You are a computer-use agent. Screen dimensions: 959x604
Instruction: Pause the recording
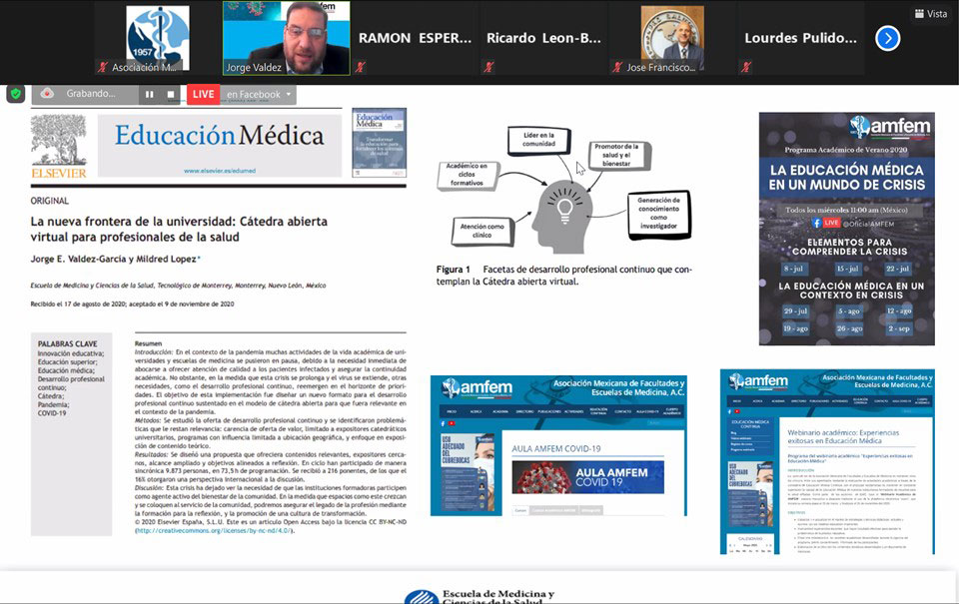point(150,94)
